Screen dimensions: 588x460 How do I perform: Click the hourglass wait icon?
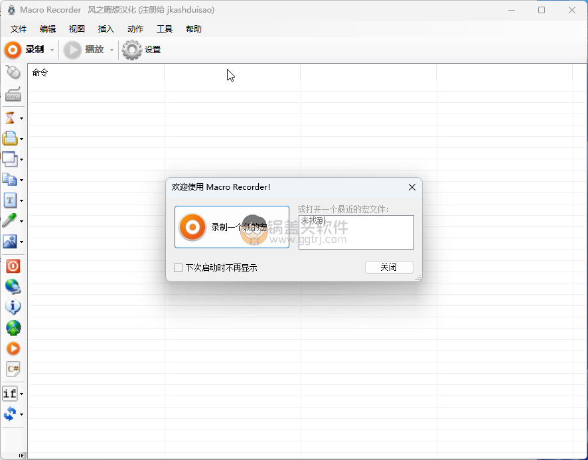pos(10,118)
